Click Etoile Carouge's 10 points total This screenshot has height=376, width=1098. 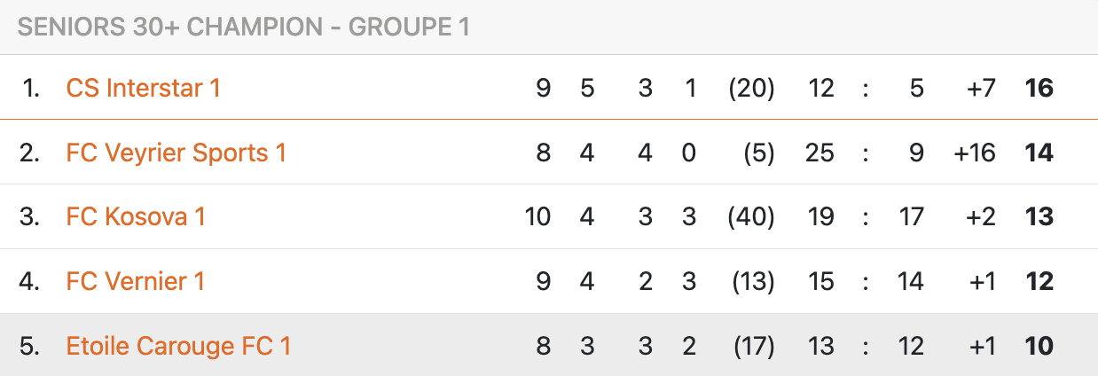tap(1039, 346)
